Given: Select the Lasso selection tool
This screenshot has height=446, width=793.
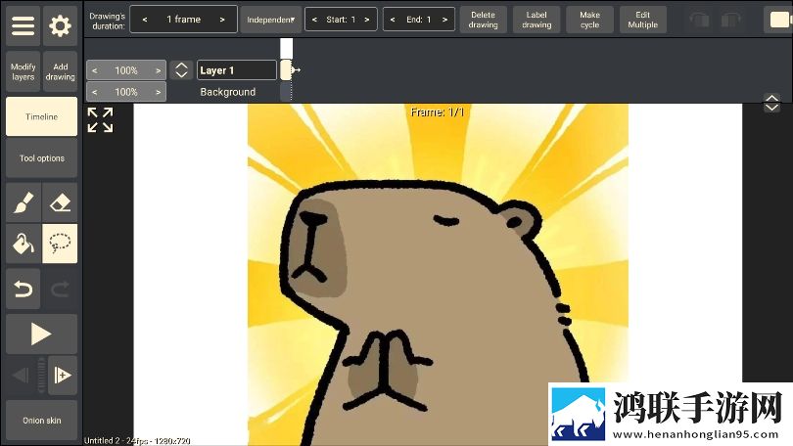Looking at the screenshot, I should (x=60, y=244).
